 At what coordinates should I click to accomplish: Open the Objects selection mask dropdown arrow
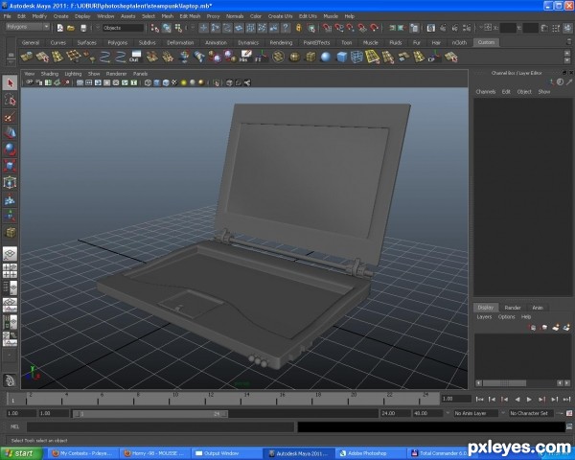coord(98,28)
